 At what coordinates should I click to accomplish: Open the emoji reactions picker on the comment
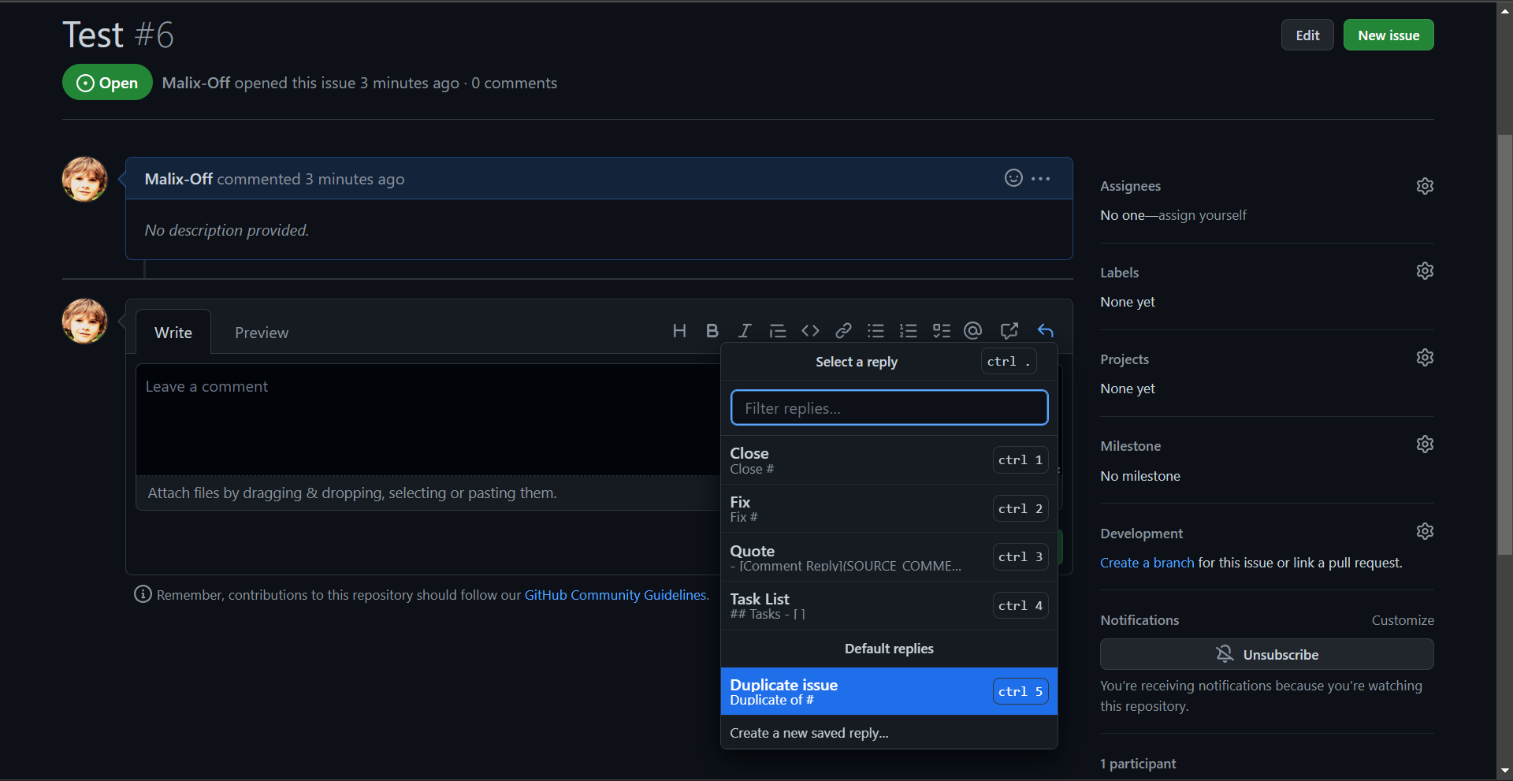pyautogui.click(x=1013, y=178)
